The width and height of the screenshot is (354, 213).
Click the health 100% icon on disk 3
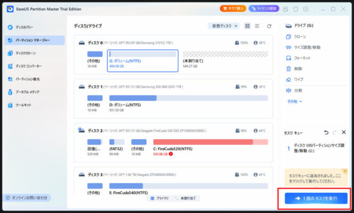point(237,175)
